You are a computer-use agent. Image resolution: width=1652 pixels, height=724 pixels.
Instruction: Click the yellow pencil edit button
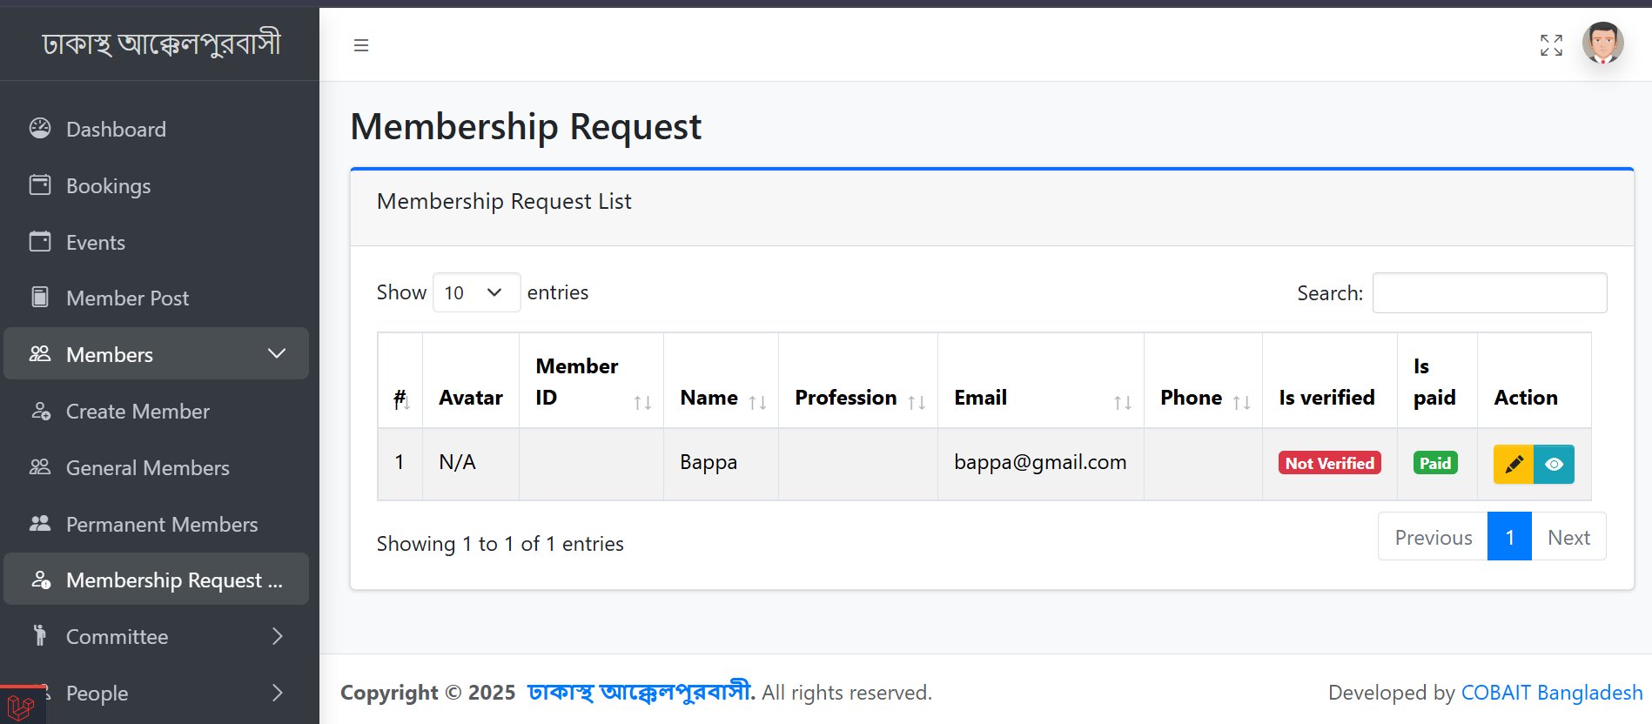click(x=1514, y=464)
